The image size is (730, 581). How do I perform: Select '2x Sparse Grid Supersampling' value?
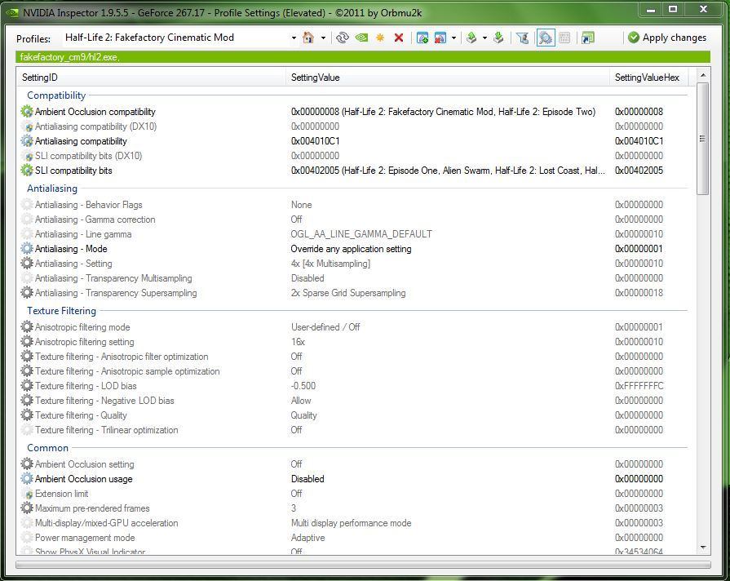348,293
